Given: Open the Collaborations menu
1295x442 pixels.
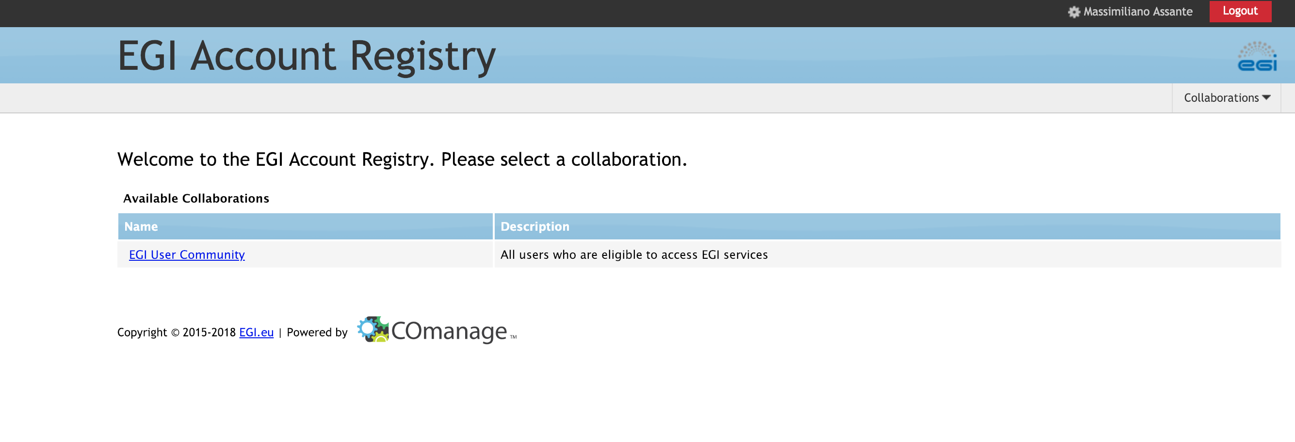Looking at the screenshot, I should [x=1227, y=98].
